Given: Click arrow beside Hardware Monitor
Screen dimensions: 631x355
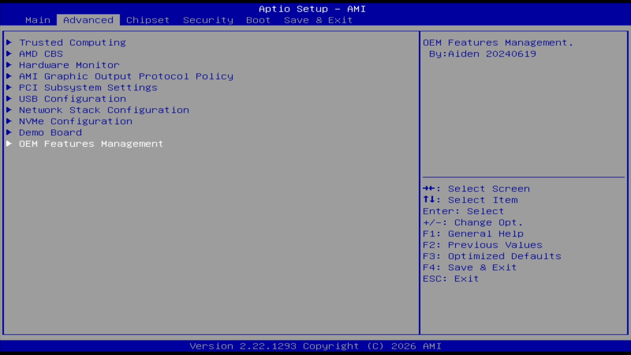Looking at the screenshot, I should (9, 65).
